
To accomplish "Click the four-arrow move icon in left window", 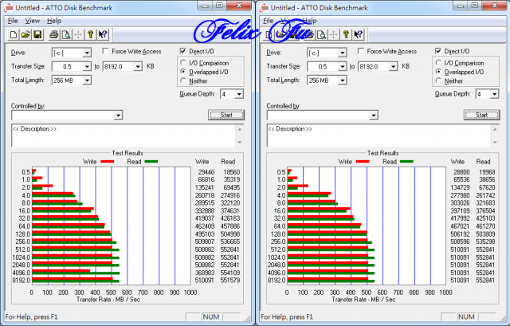I will point(78,34).
